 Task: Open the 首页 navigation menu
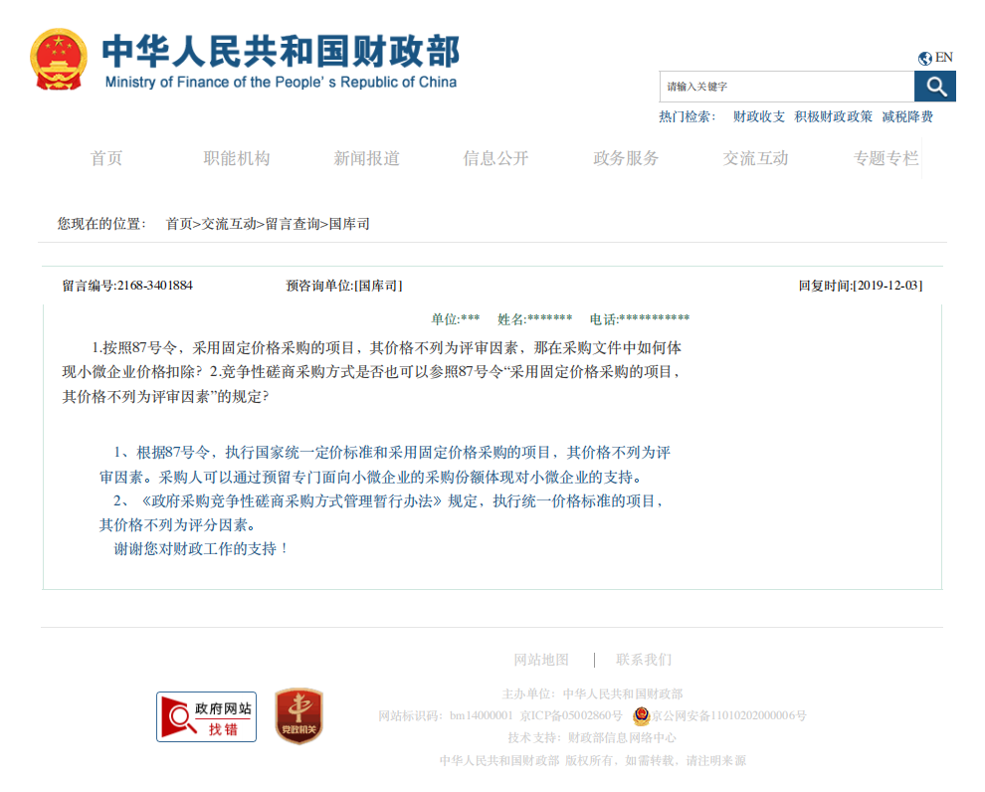106,157
